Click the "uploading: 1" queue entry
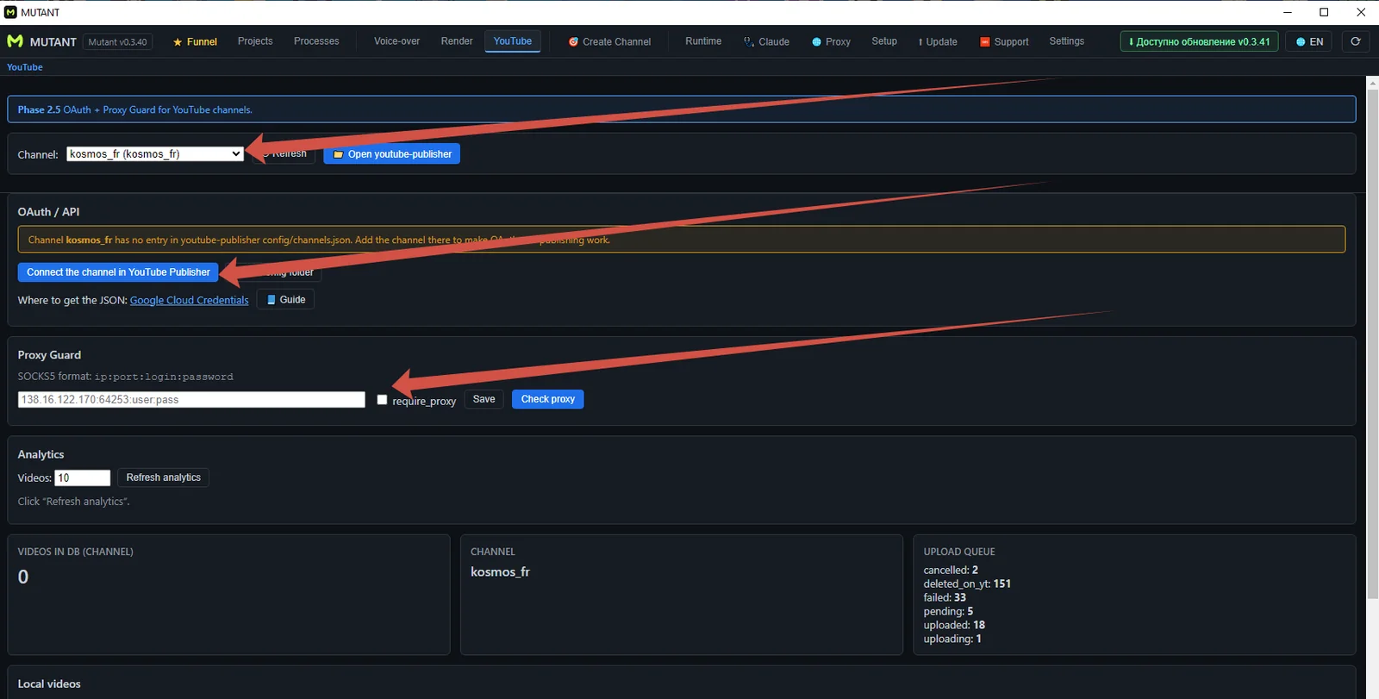Image resolution: width=1379 pixels, height=699 pixels. 952,640
